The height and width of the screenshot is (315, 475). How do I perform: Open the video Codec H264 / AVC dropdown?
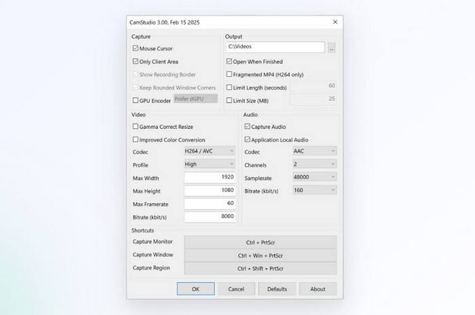(210, 151)
